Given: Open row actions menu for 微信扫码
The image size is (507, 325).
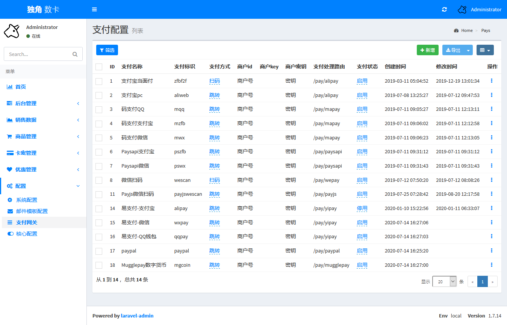Looking at the screenshot, I should 492,180.
